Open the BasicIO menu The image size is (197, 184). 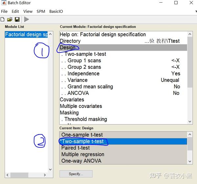pos(56,11)
